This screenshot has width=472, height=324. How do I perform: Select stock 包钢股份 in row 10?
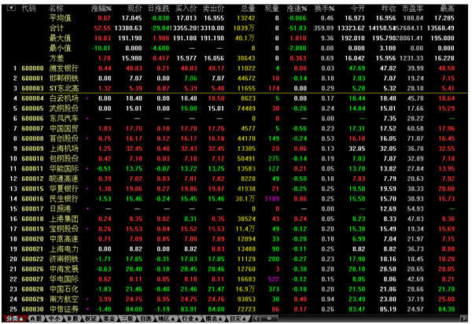click(x=64, y=159)
